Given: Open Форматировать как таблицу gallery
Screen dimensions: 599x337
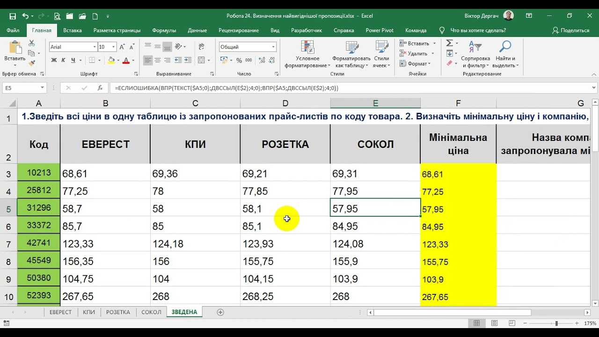Looking at the screenshot, I should [x=351, y=55].
